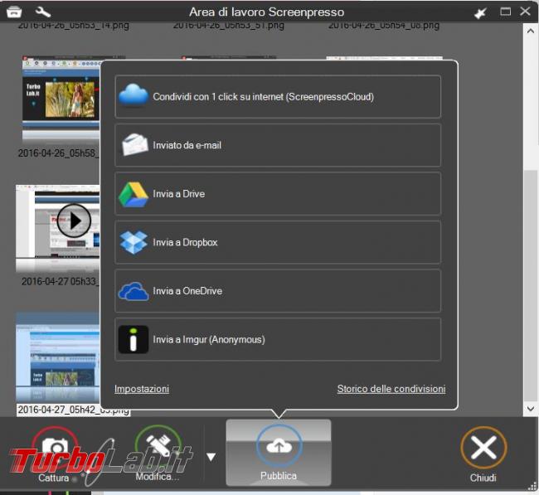539x495 pixels.
Task: Expand the dropdown arrow beside Modifica
Action: pos(211,457)
